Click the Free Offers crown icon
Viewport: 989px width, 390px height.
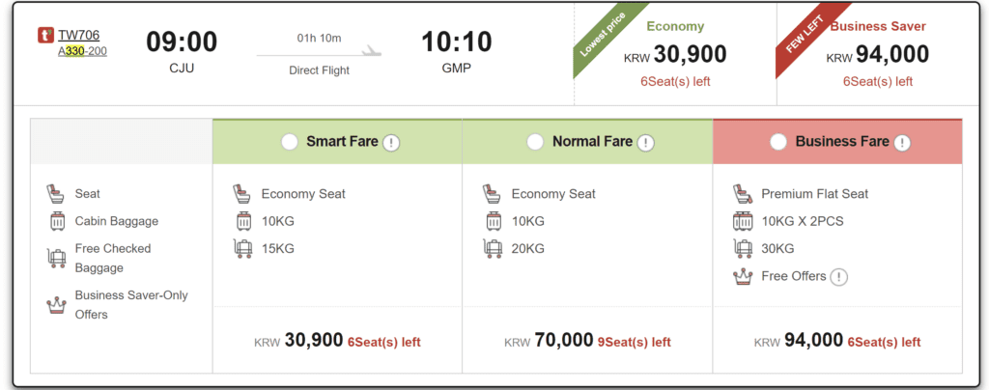[x=742, y=277]
